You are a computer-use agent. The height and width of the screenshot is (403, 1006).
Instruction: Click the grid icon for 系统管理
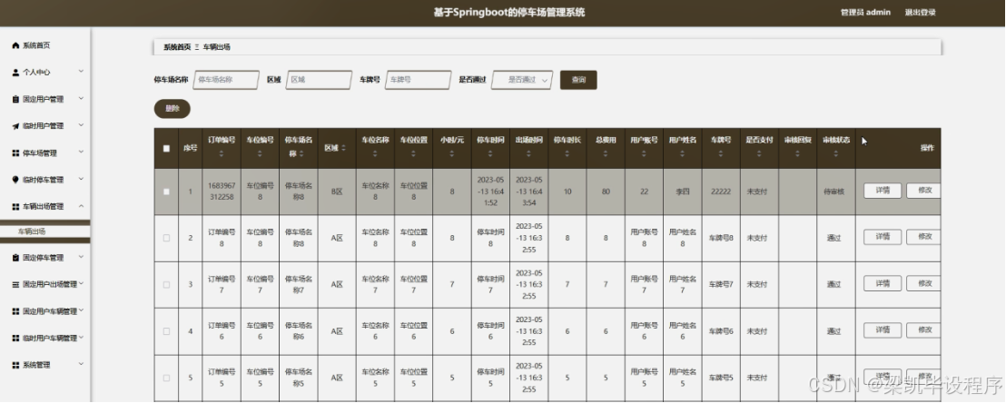tap(16, 365)
